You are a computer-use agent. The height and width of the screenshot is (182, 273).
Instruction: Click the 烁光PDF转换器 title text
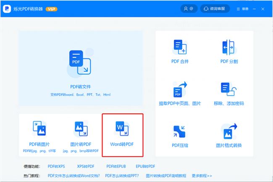[28, 9]
